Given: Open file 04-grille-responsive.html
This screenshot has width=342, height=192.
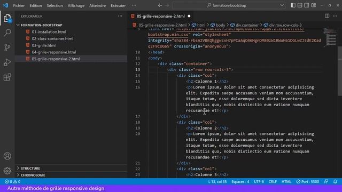Looking at the screenshot, I should pyautogui.click(x=54, y=52).
